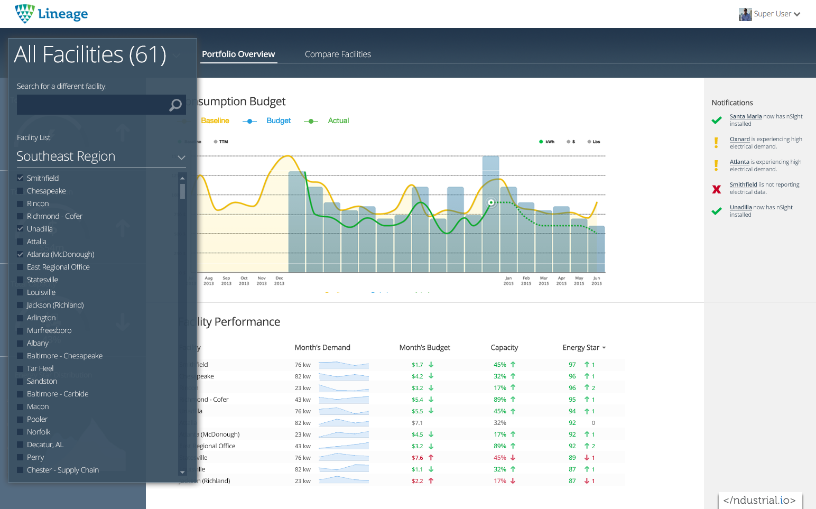The image size is (816, 509).
Task: Click the facility list scrollbar thumb
Action: coord(182,191)
